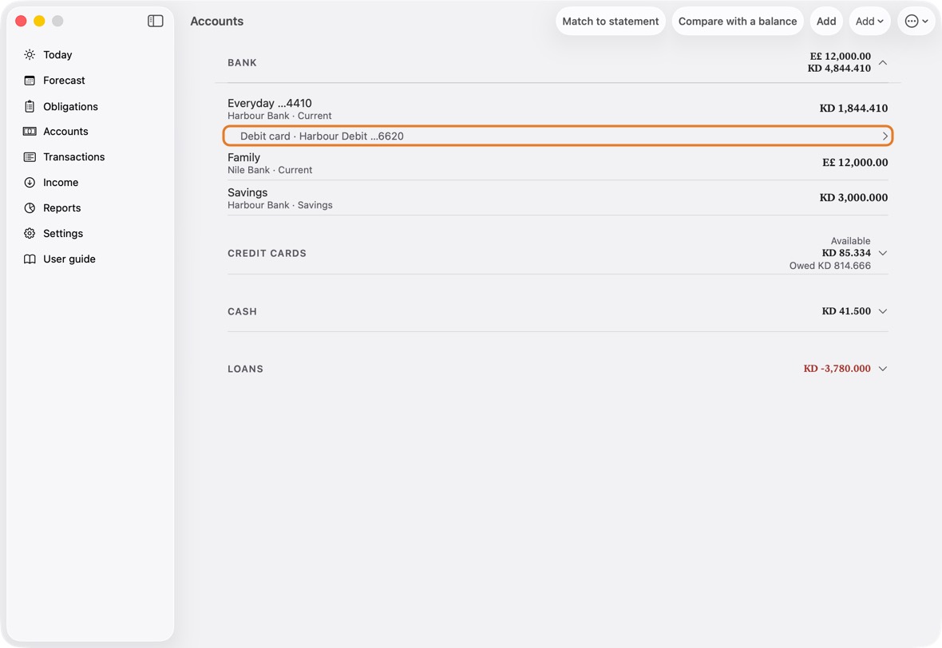The image size is (942, 648).
Task: Click the Settings gear icon
Action: coord(30,234)
